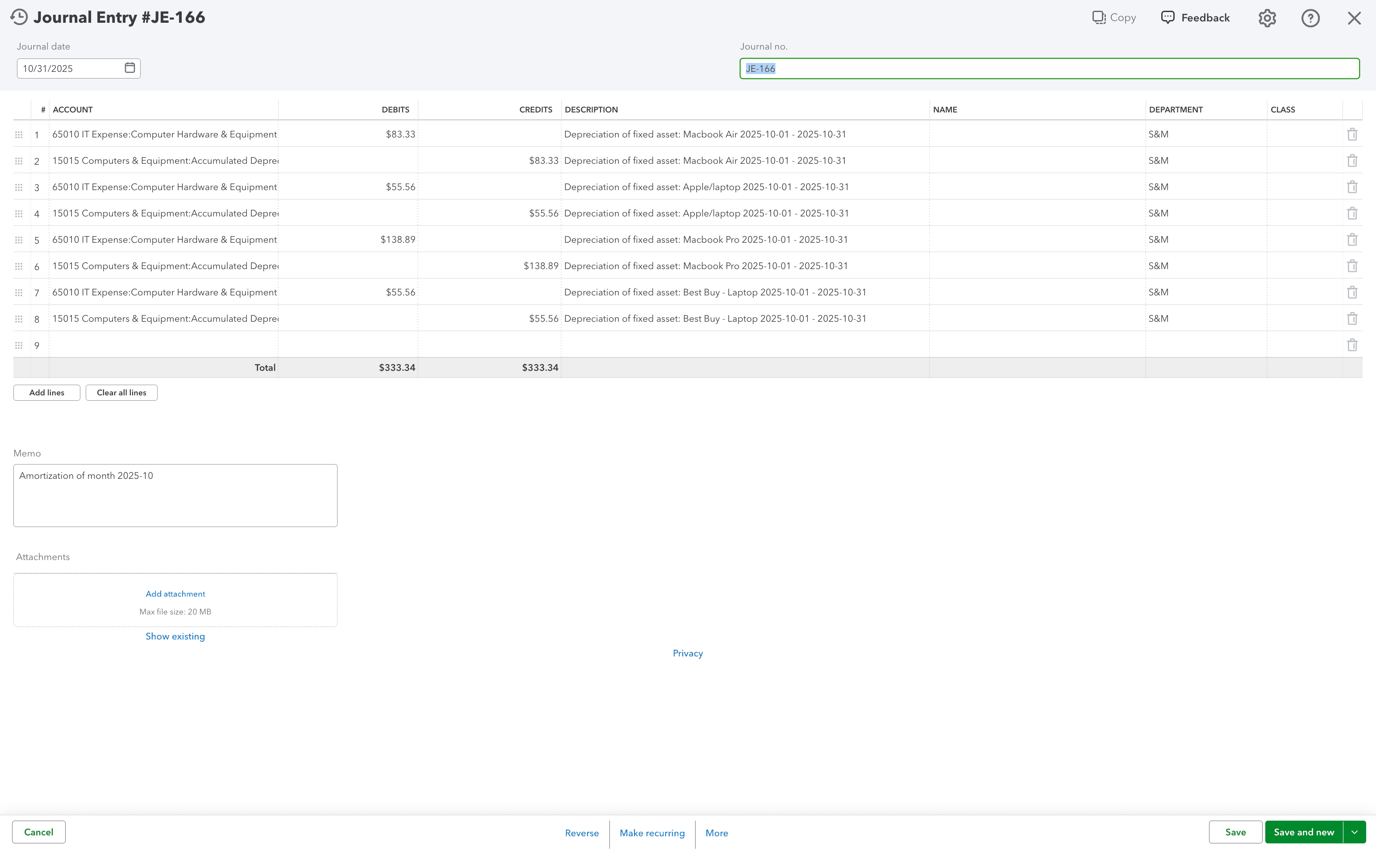Open the Feedback icon
Image resolution: width=1376 pixels, height=855 pixels.
click(1169, 17)
